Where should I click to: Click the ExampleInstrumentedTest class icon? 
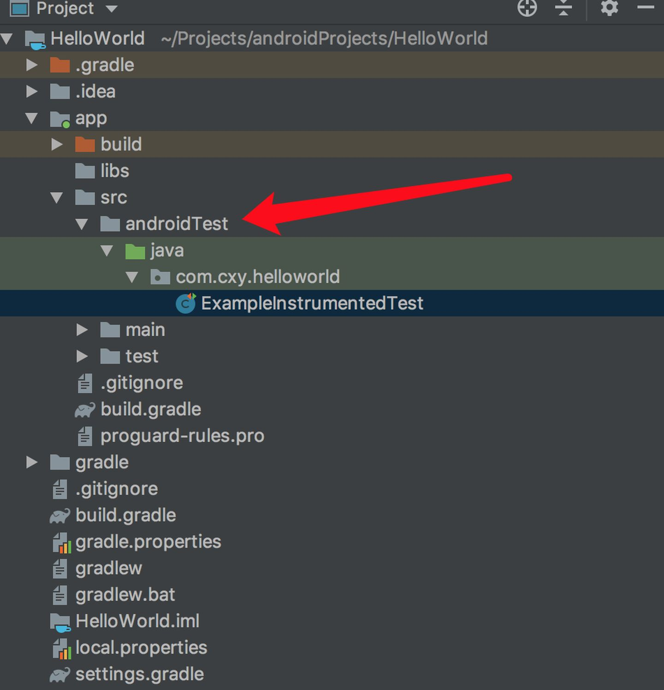pyautogui.click(x=186, y=303)
